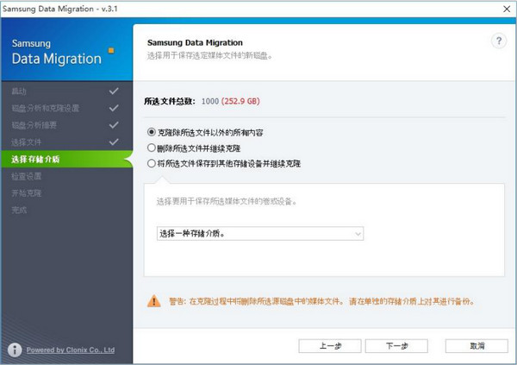Click the orange warning triangle icon
The height and width of the screenshot is (365, 517).
point(153,301)
